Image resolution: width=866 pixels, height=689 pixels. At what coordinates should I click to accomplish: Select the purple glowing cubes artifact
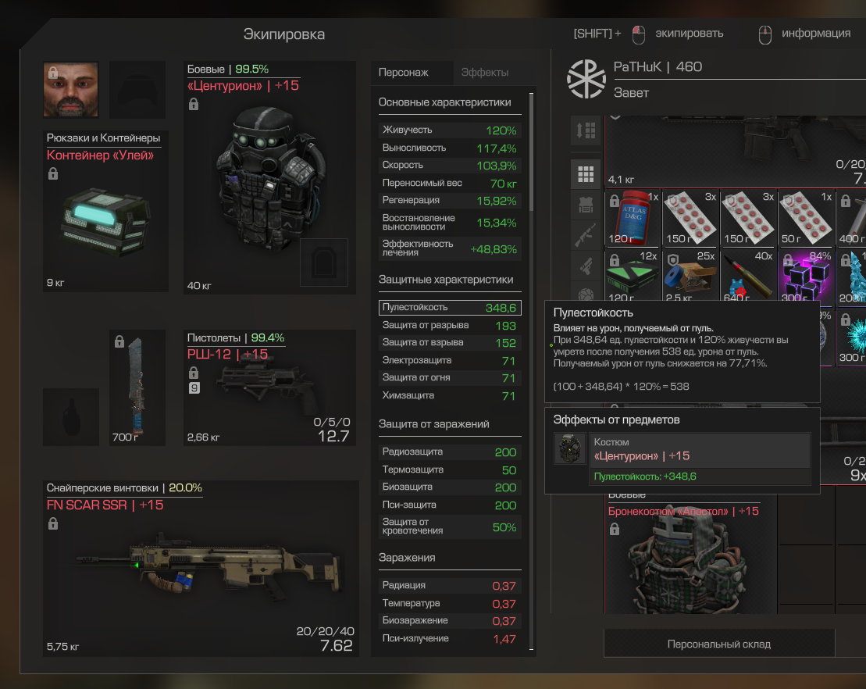(x=805, y=276)
